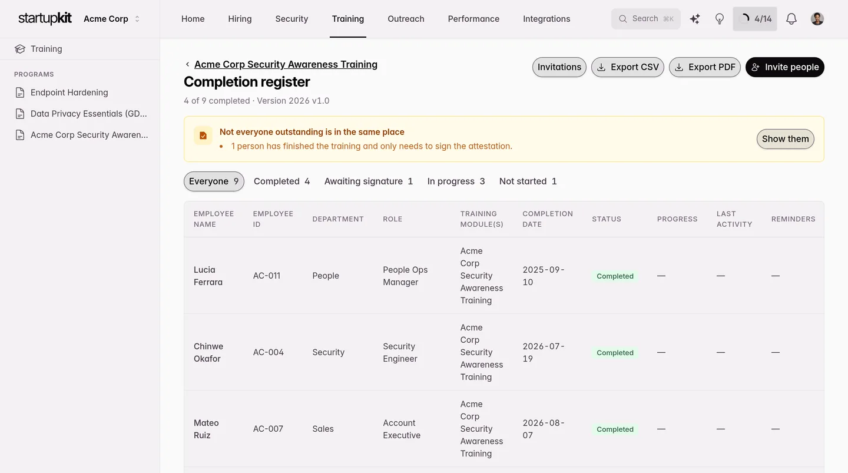Filter by Awaiting signature 1
848x473 pixels.
369,181
